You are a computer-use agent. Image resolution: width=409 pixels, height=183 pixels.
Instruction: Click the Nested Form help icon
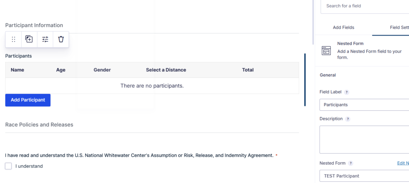pyautogui.click(x=351, y=163)
